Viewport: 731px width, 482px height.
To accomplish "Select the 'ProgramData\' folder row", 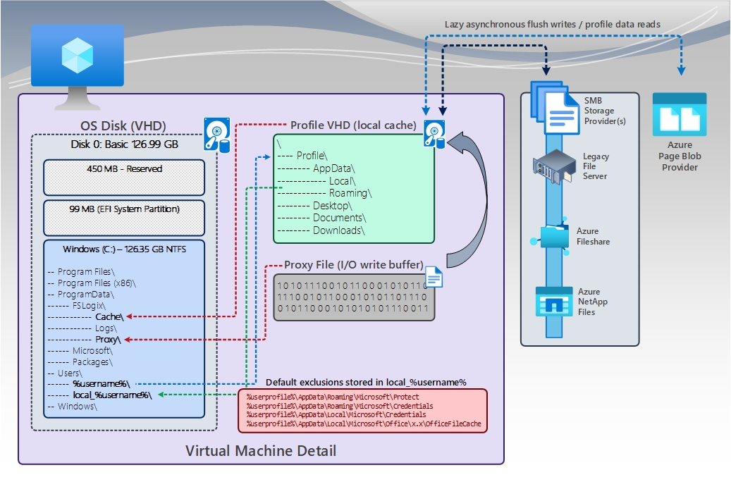I will point(80,294).
